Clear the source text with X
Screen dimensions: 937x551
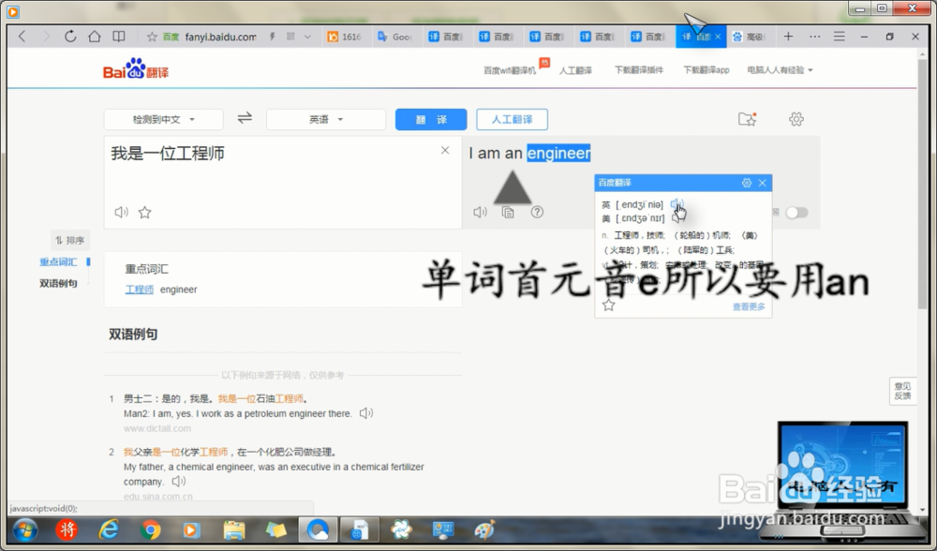(445, 150)
